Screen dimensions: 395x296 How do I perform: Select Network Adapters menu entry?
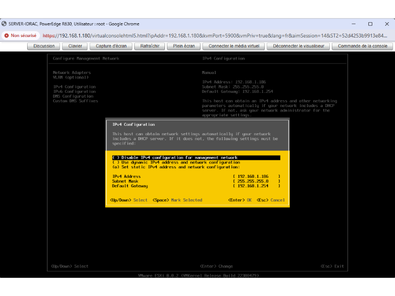[x=72, y=73]
